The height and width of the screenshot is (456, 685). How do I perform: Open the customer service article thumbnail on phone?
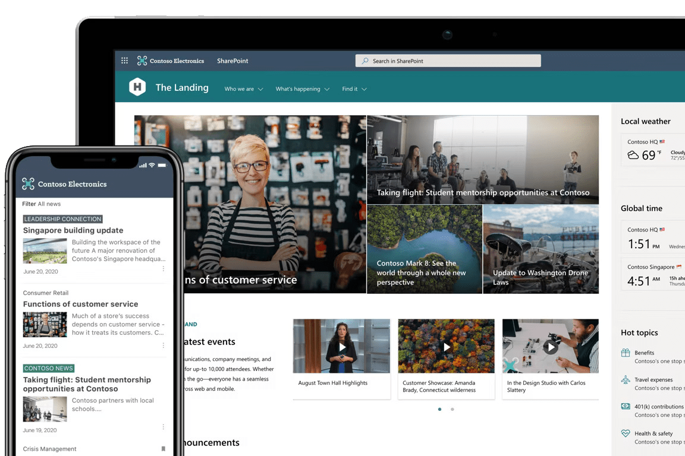pyautogui.click(x=45, y=324)
